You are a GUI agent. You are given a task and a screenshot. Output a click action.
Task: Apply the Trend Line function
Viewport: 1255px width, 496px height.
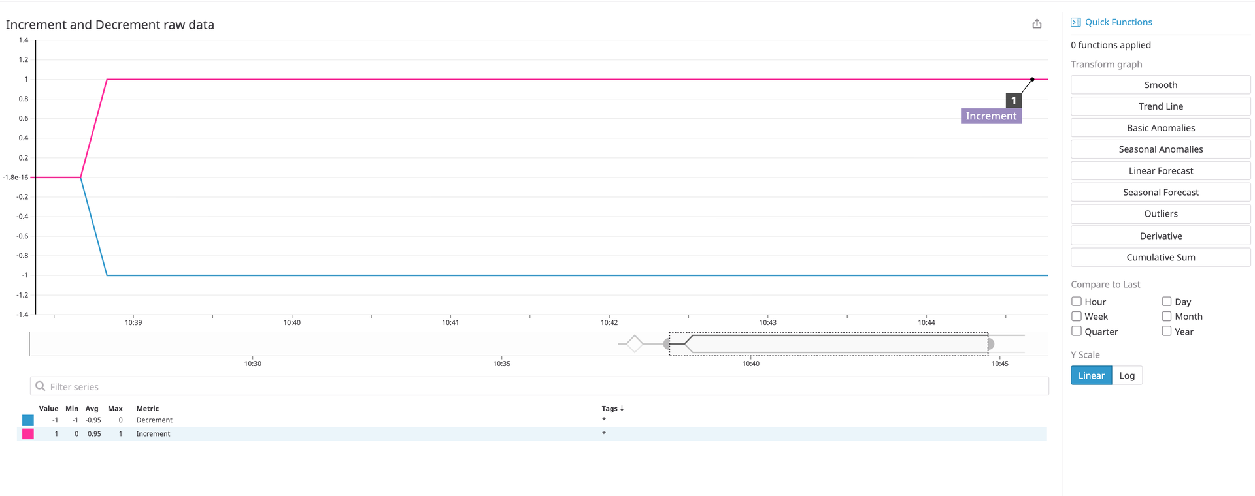click(x=1161, y=106)
